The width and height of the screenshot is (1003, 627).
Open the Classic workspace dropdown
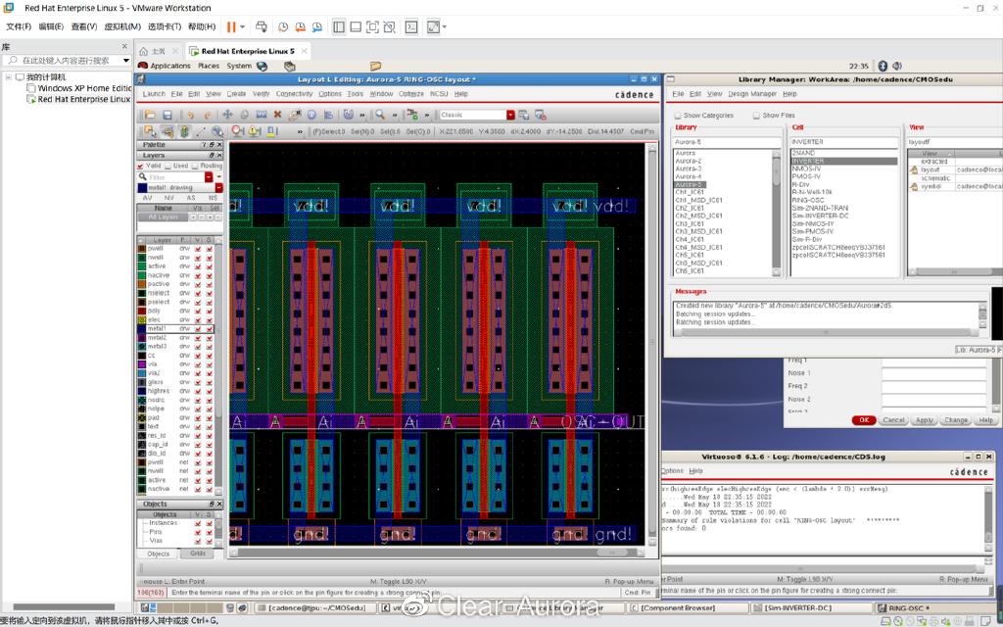coord(510,116)
